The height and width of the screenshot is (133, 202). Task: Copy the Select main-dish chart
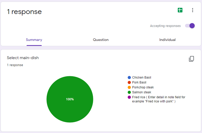[191, 59]
